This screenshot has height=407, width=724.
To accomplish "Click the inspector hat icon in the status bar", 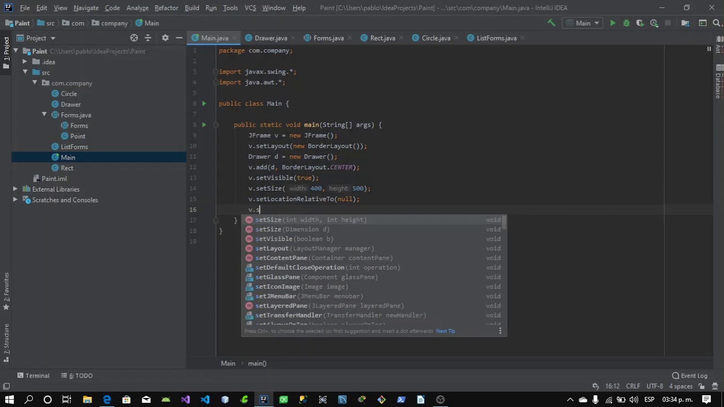I will 715,386.
